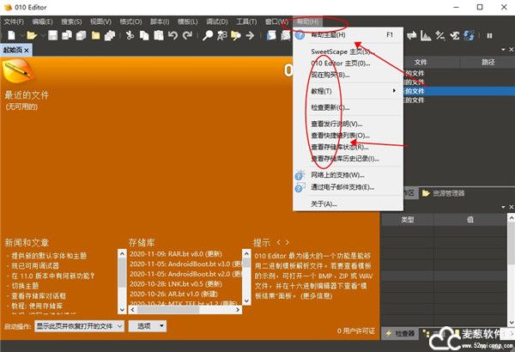Click the Histogram chart toolbar icon
Image resolution: width=515 pixels, height=352 pixels.
(x=426, y=35)
